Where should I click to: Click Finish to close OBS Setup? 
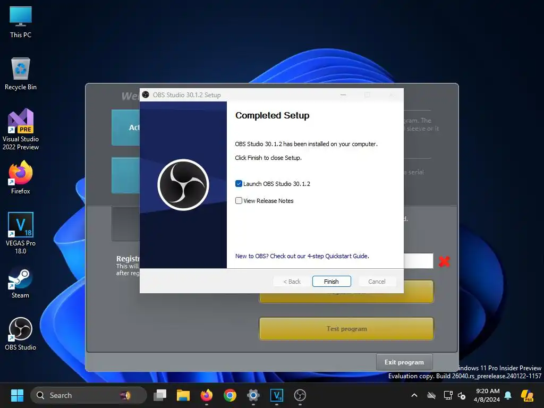point(331,282)
